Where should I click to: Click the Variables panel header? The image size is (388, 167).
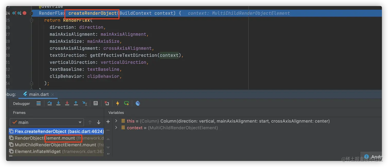pyautogui.click(x=116, y=113)
